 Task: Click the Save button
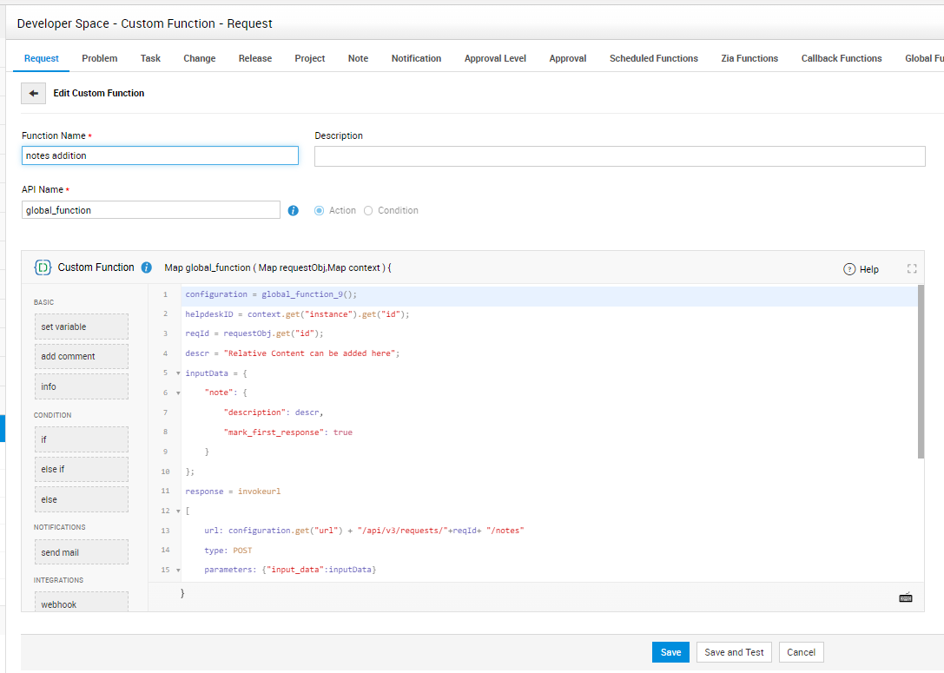pyautogui.click(x=670, y=652)
